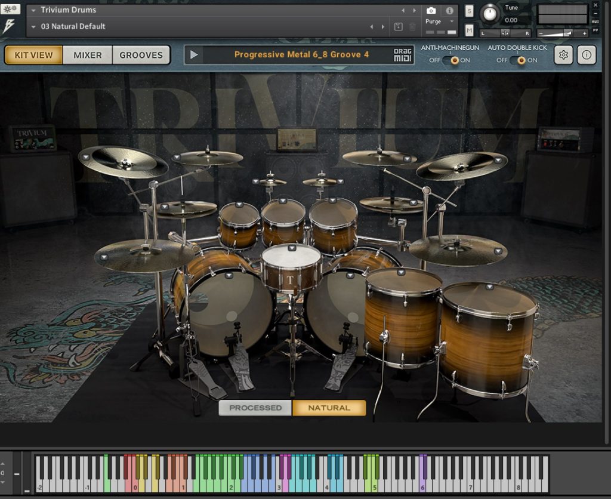
Task: Solo the instrument with the S button
Action: (x=469, y=10)
